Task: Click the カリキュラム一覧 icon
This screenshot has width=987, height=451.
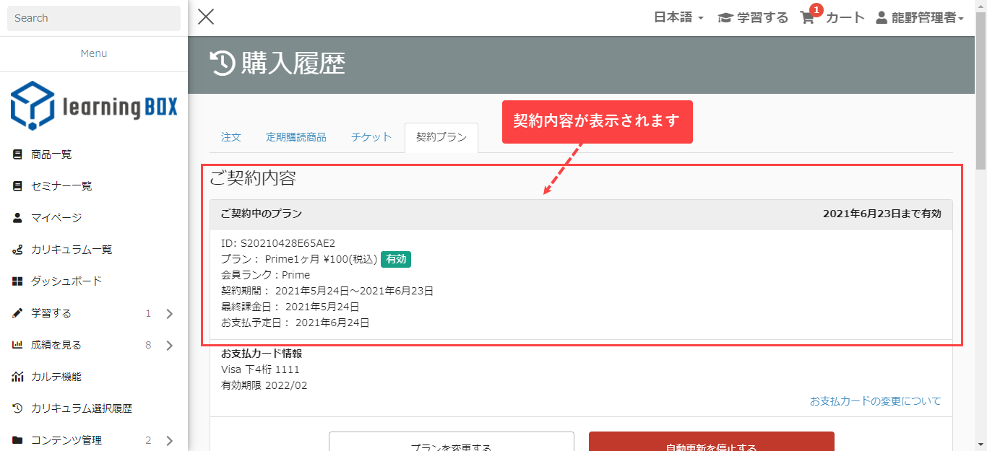Action: [18, 250]
